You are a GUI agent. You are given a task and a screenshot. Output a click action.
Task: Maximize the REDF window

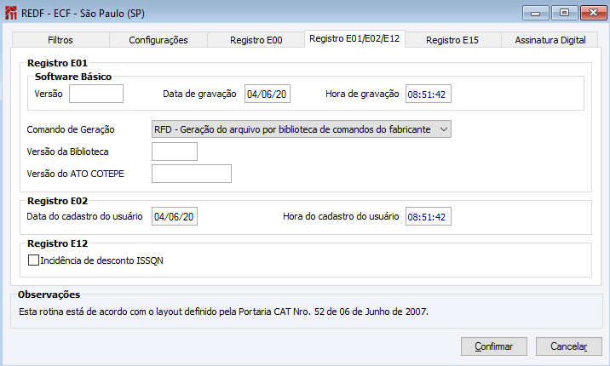561,12
